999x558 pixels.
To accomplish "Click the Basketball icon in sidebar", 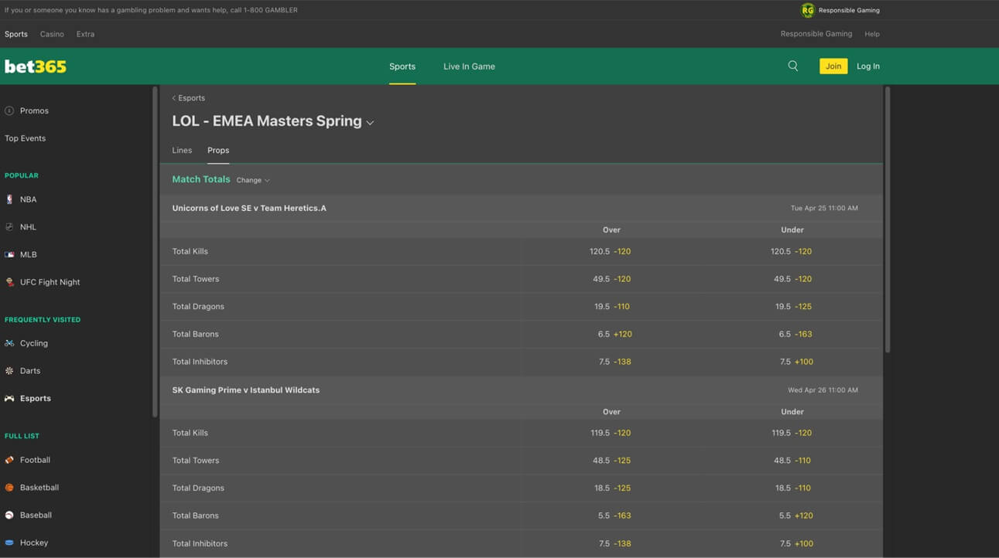I will pyautogui.click(x=9, y=488).
